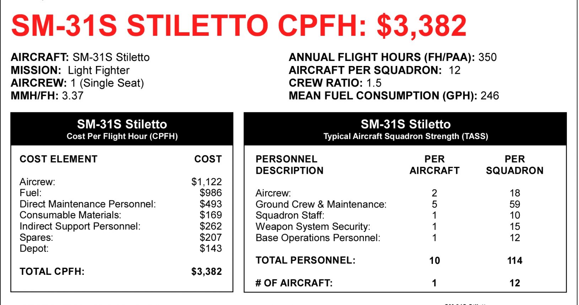The width and height of the screenshot is (579, 305).
Task: Select the Fuel cost of $986
Action: tap(211, 193)
